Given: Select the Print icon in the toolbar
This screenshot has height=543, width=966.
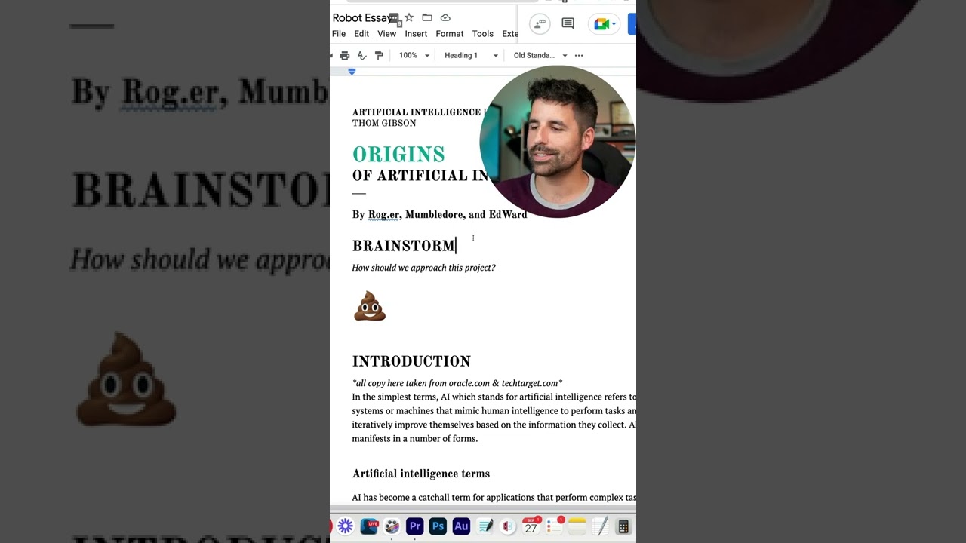Looking at the screenshot, I should click(345, 55).
